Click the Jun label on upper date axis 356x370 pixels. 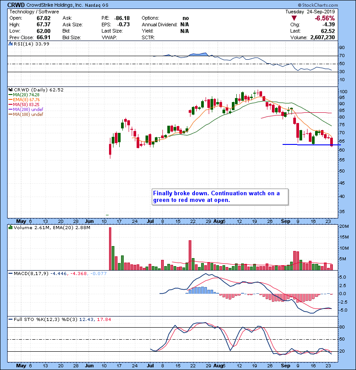click(89, 222)
